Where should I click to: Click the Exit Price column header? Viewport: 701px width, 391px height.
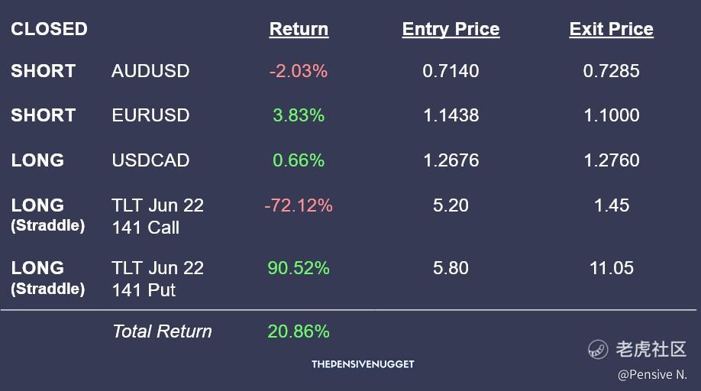[x=611, y=29]
